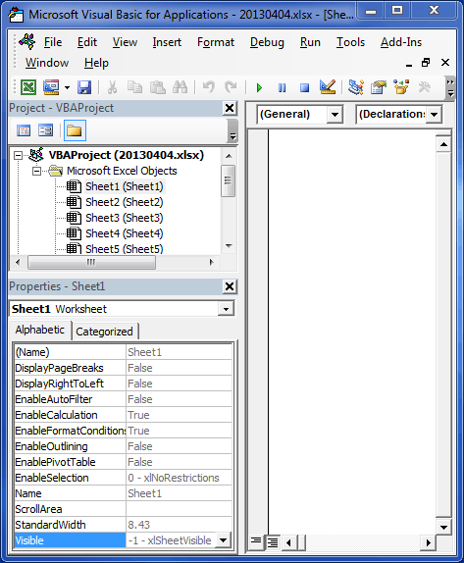Select Sheet4 (Sheet4) in project tree
The width and height of the screenshot is (464, 563).
point(125,233)
